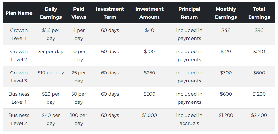Click the Investment Term header
This screenshot has width=278, height=134.
110,13
